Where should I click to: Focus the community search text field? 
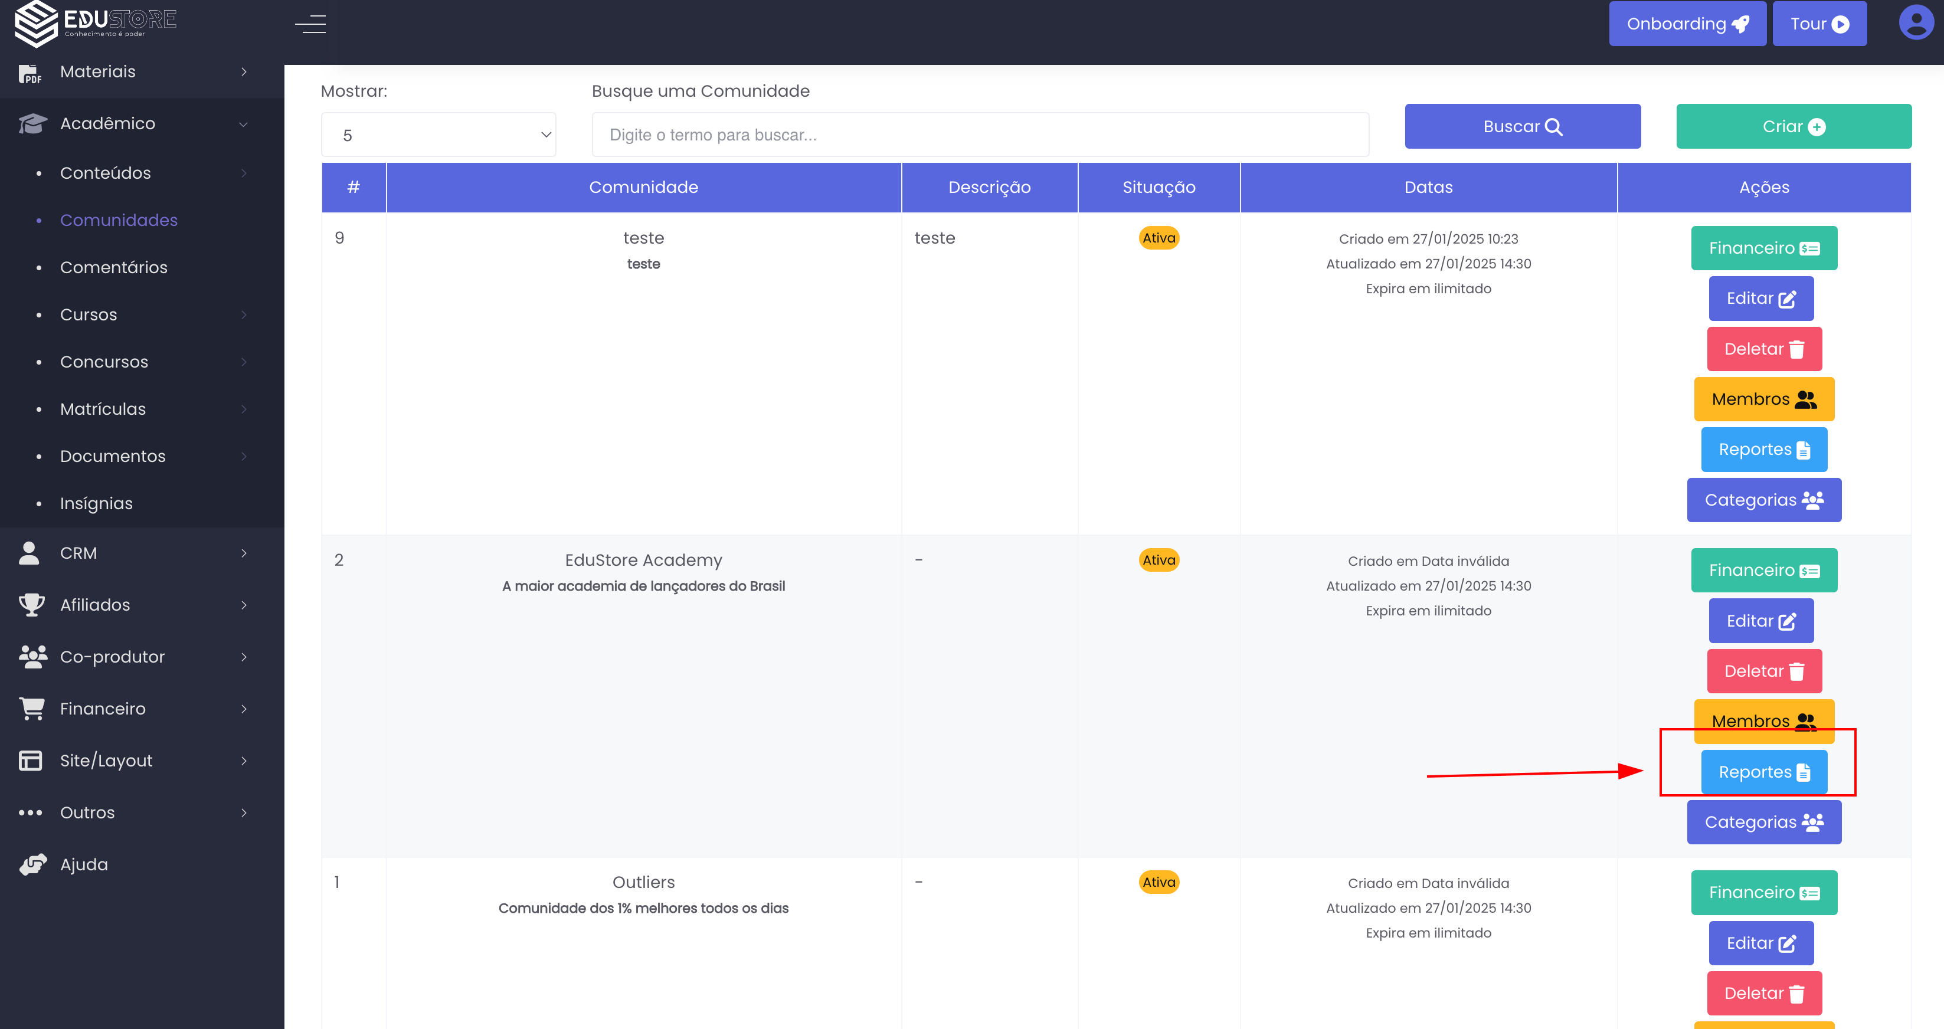click(980, 135)
